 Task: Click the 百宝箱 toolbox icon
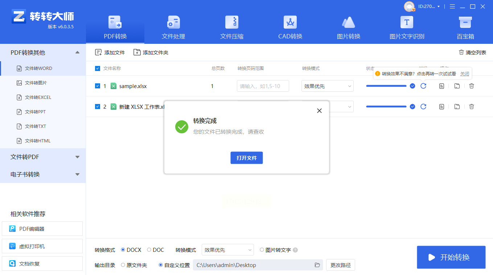click(x=465, y=22)
